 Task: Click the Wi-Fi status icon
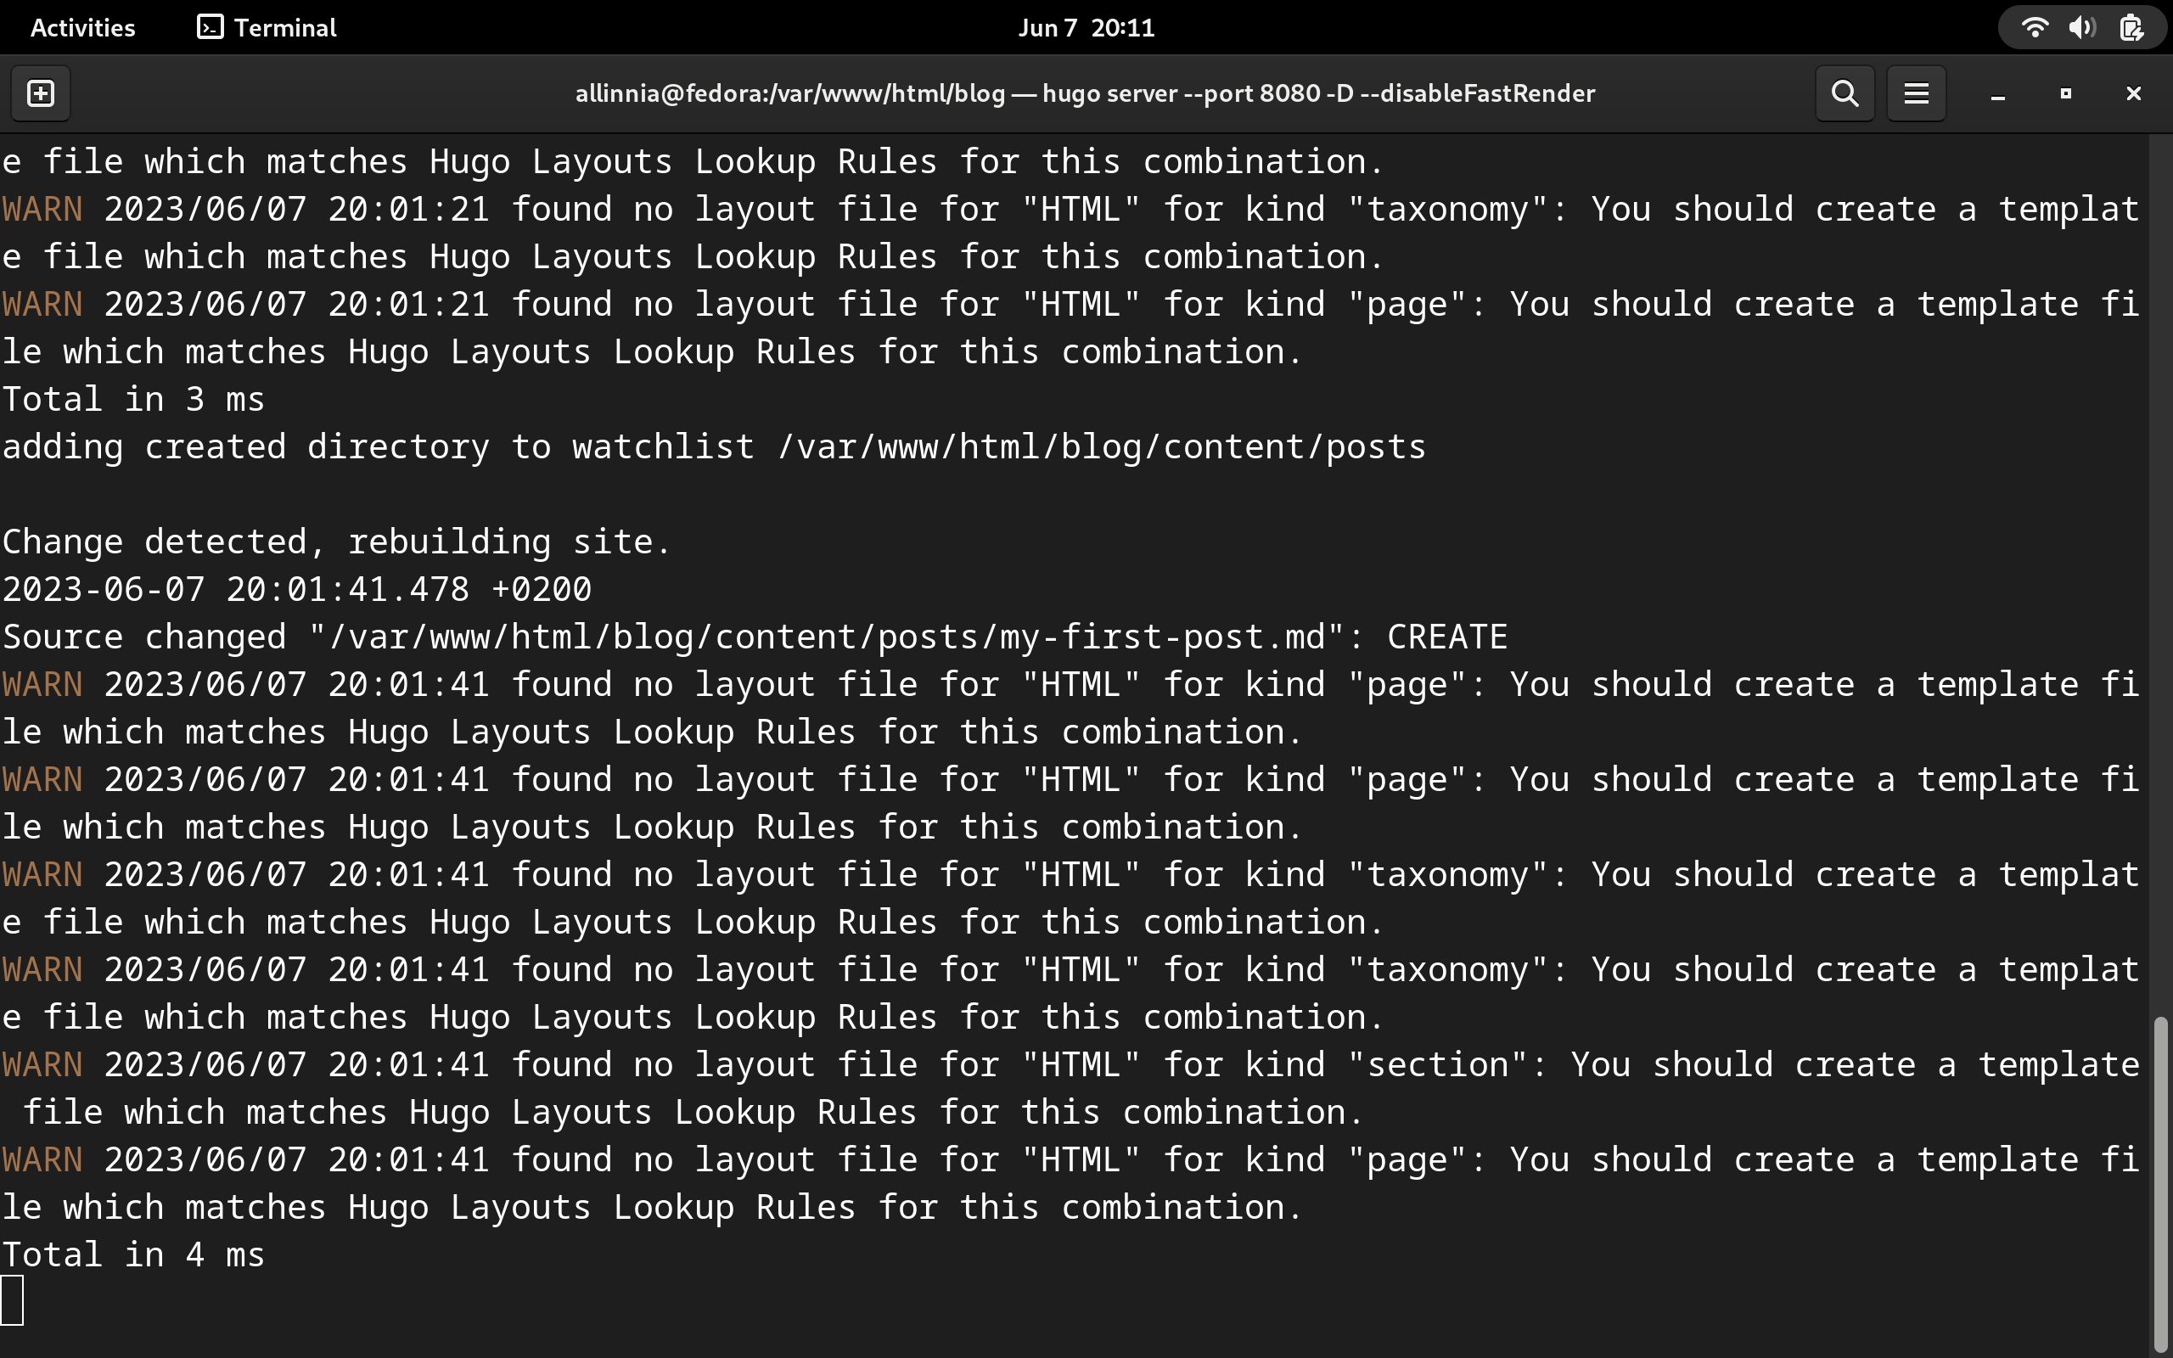coord(2034,28)
